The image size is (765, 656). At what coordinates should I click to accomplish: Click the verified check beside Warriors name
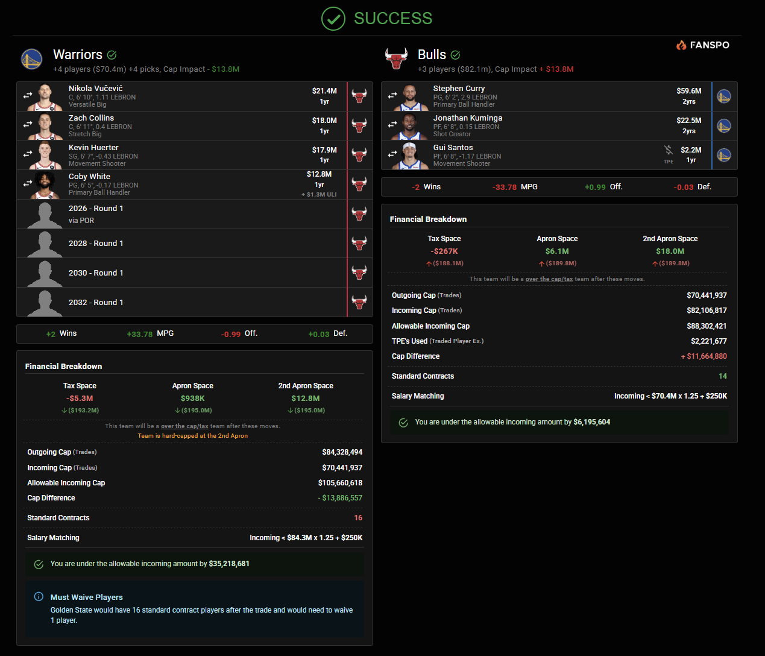112,55
